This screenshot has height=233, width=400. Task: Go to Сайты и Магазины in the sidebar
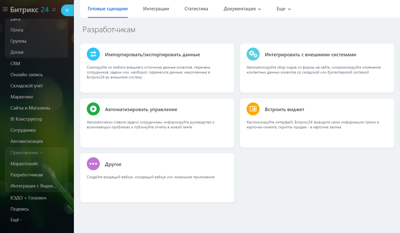30,108
